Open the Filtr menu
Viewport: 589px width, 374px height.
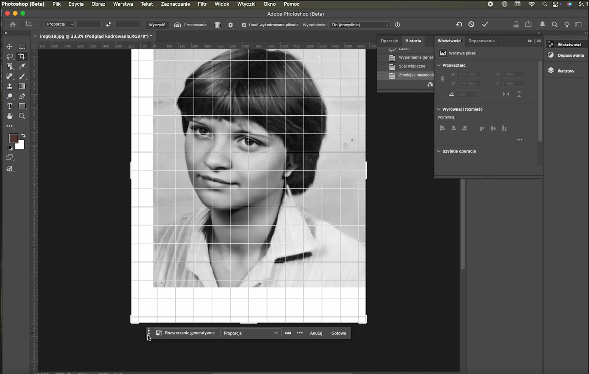(x=202, y=4)
